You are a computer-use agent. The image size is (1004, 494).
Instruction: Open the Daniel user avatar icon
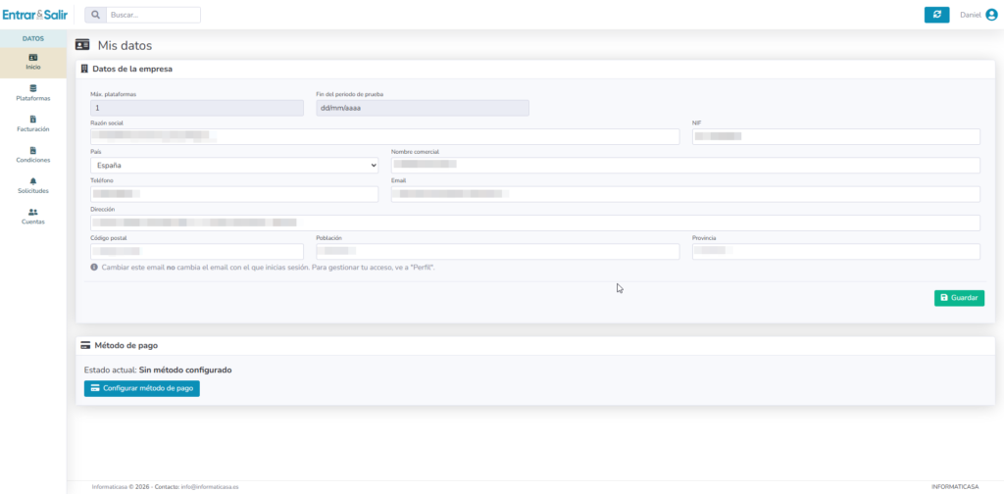click(991, 16)
